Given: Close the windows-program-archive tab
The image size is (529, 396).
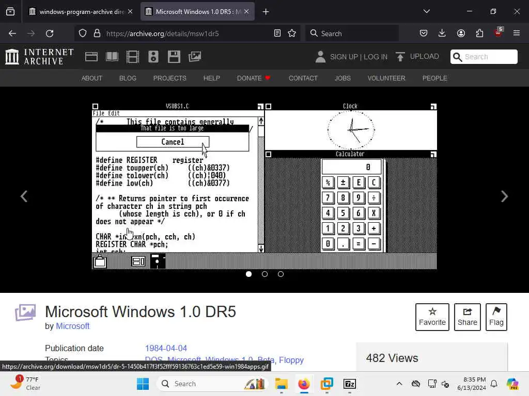Looking at the screenshot, I should pyautogui.click(x=130, y=11).
